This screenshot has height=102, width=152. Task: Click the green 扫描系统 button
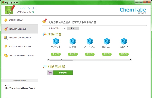coord(63,73)
